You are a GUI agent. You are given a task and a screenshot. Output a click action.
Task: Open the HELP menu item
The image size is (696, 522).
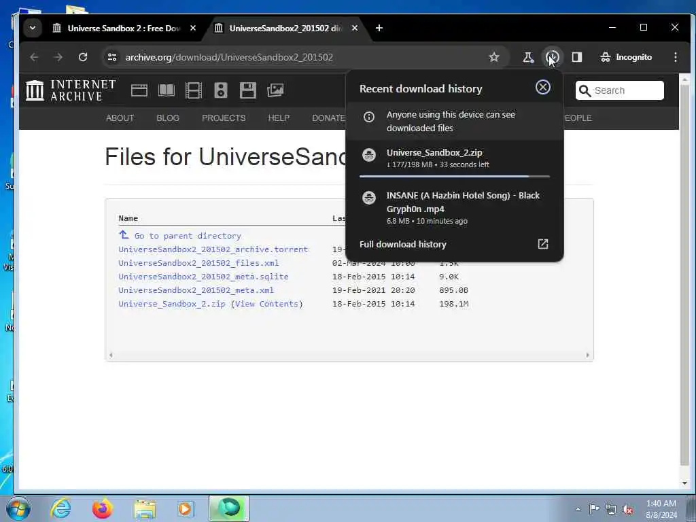(x=279, y=118)
